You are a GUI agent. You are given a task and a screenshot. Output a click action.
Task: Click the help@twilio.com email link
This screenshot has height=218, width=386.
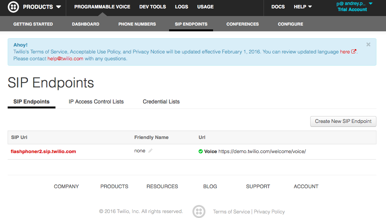click(x=65, y=59)
